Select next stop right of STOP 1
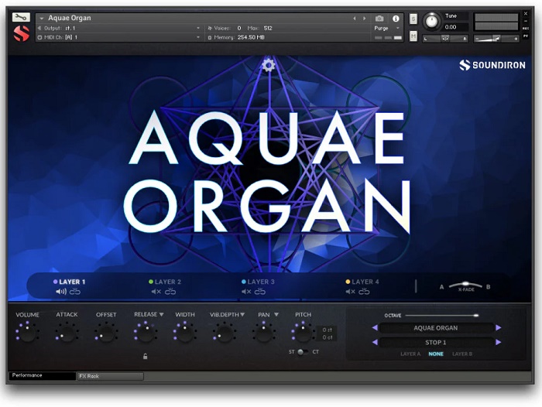 point(498,342)
